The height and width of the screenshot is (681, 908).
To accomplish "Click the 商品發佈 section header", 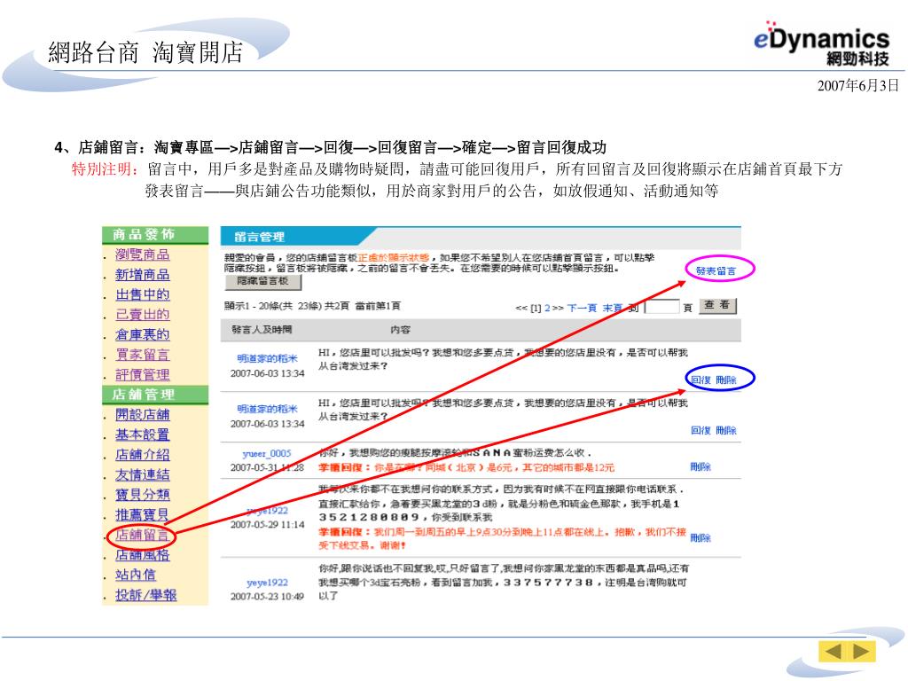I will (155, 234).
